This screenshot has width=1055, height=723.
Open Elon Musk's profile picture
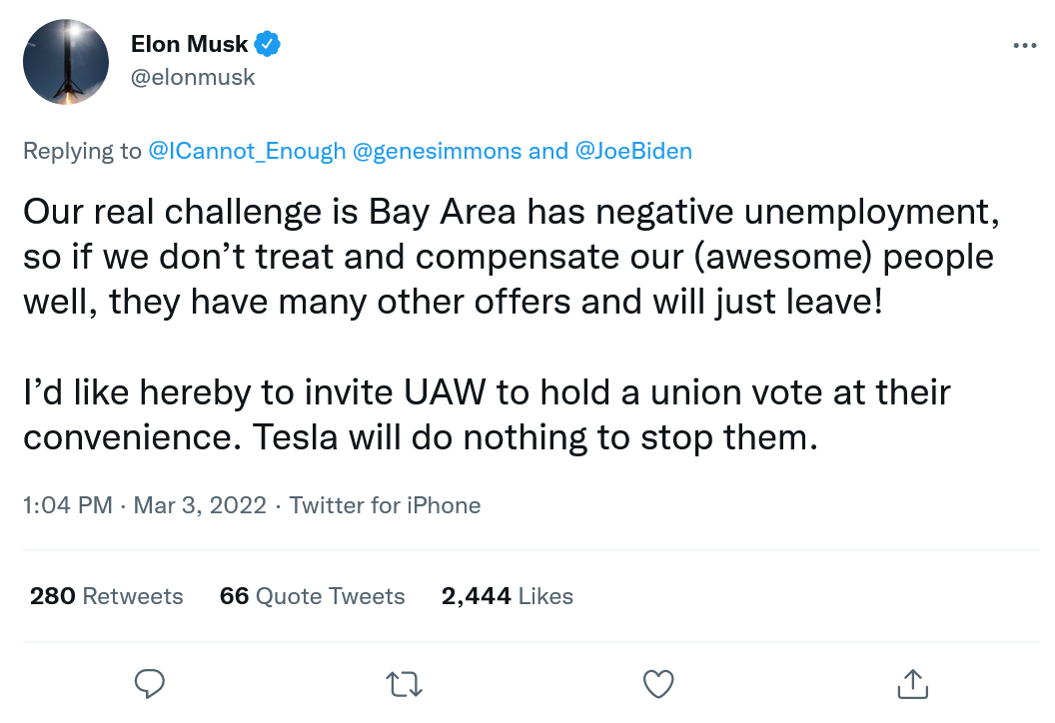pos(66,62)
